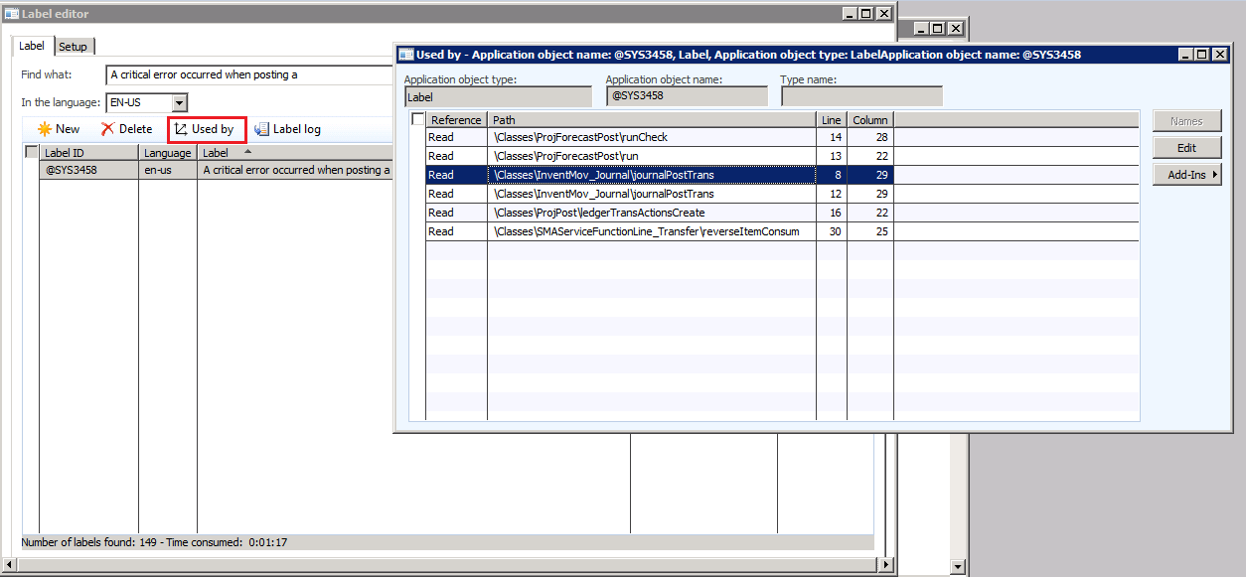The width and height of the screenshot is (1246, 579).
Task: Open the Label log
Action: pos(288,128)
